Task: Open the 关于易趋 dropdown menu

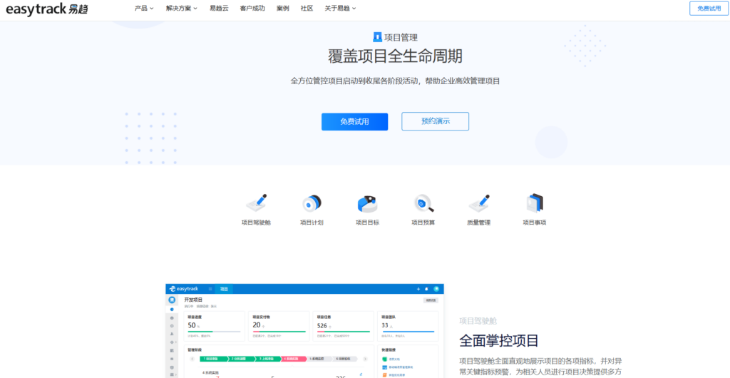Action: tap(340, 9)
